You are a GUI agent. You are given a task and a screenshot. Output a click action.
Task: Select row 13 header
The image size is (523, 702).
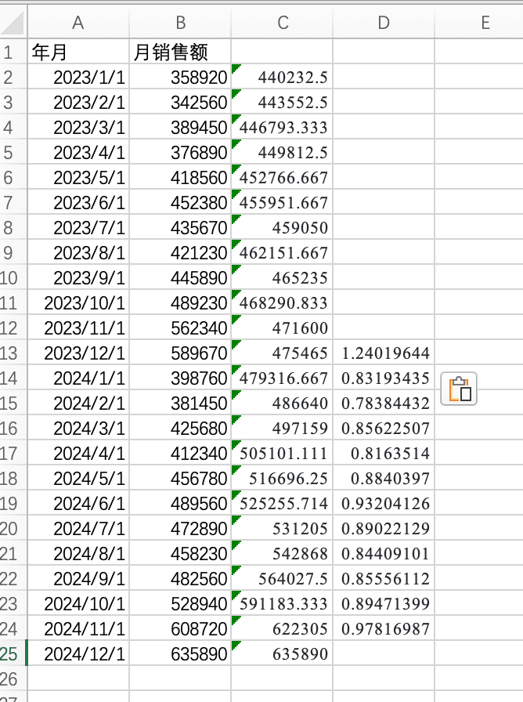pos(9,353)
